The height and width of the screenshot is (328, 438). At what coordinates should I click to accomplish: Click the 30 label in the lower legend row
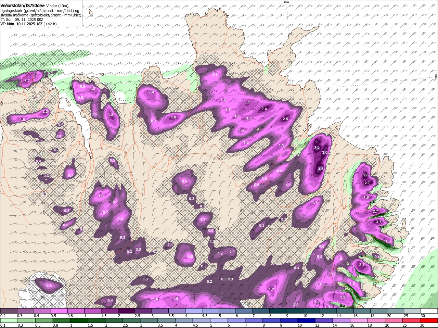[422, 325]
